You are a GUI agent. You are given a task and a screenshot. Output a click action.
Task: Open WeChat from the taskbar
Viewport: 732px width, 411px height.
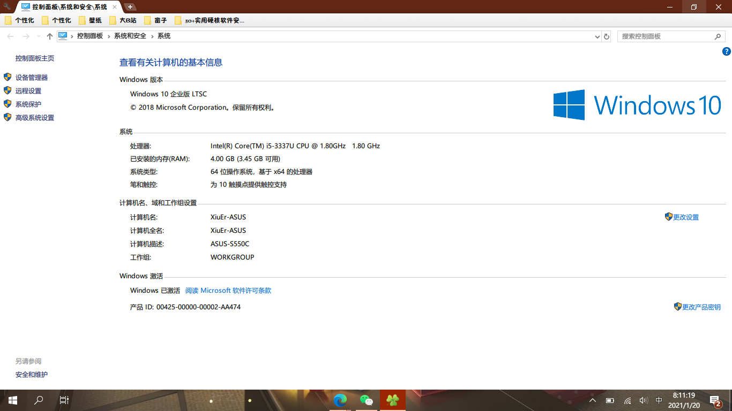tap(366, 400)
